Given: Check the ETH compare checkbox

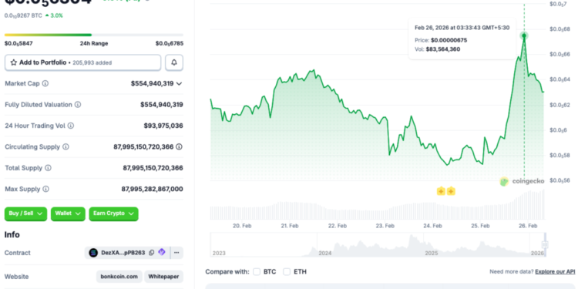Looking at the screenshot, I should (x=287, y=272).
